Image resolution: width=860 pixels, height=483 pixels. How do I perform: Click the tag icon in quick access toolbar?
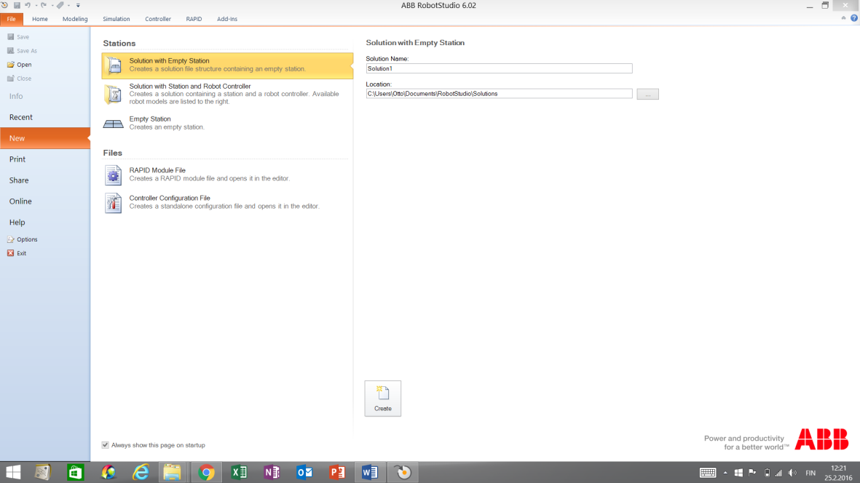pos(60,5)
